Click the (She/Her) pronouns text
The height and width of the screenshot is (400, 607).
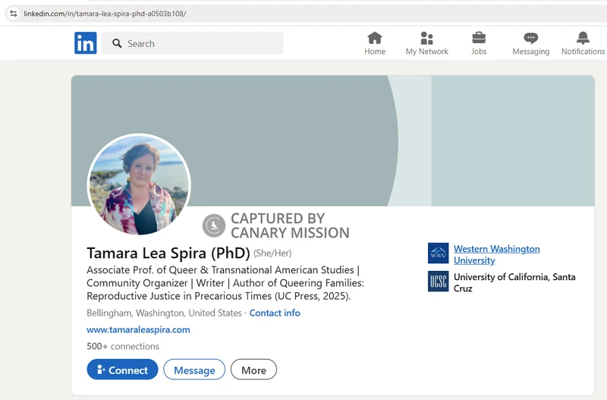[272, 254]
